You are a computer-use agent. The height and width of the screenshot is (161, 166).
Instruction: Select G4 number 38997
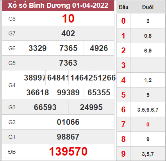point(35,78)
